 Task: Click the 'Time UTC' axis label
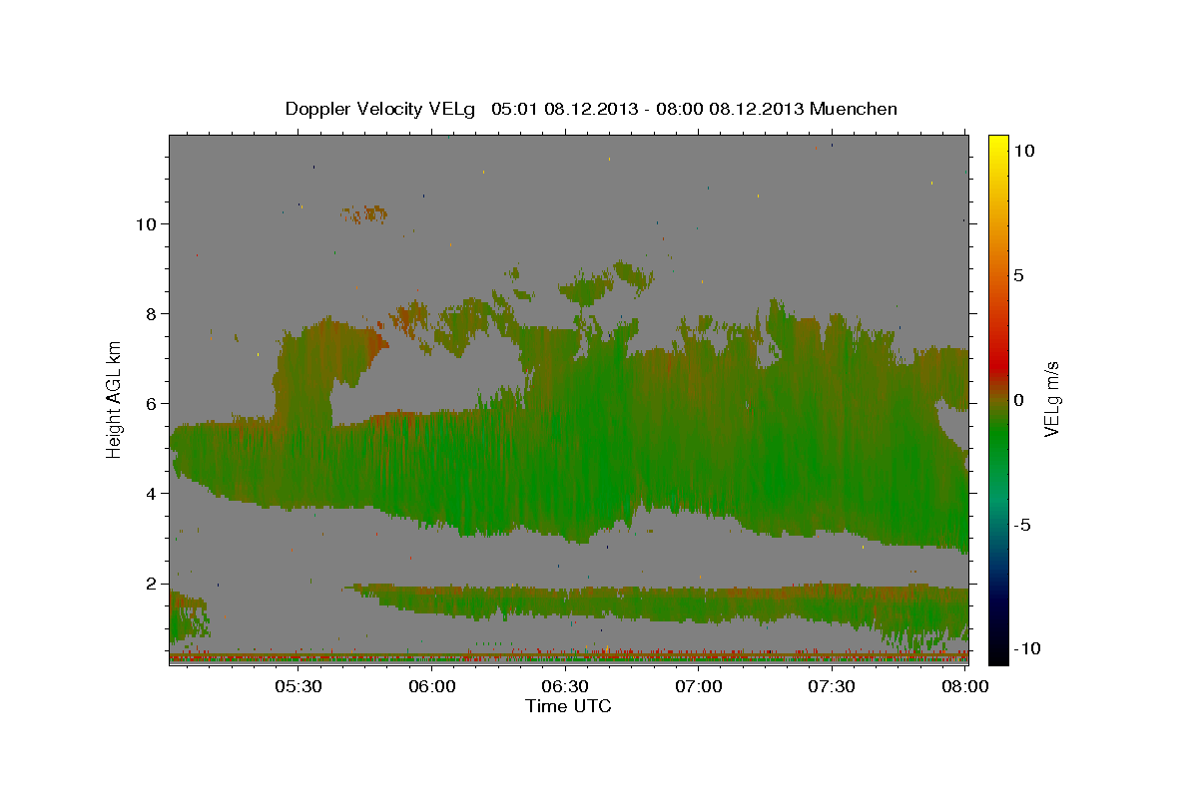[568, 706]
